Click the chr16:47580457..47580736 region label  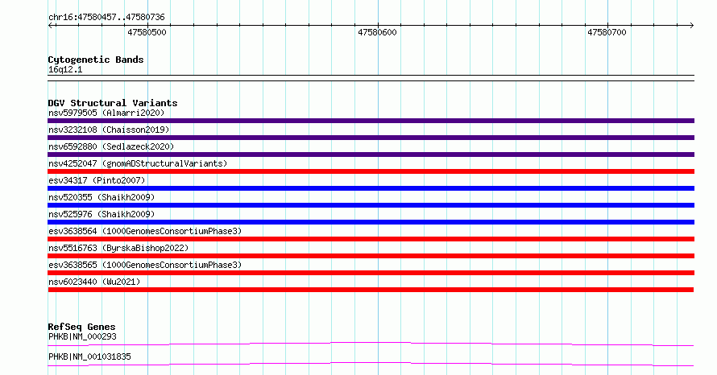pos(106,18)
